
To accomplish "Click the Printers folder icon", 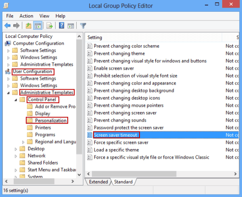I will 29,128.
